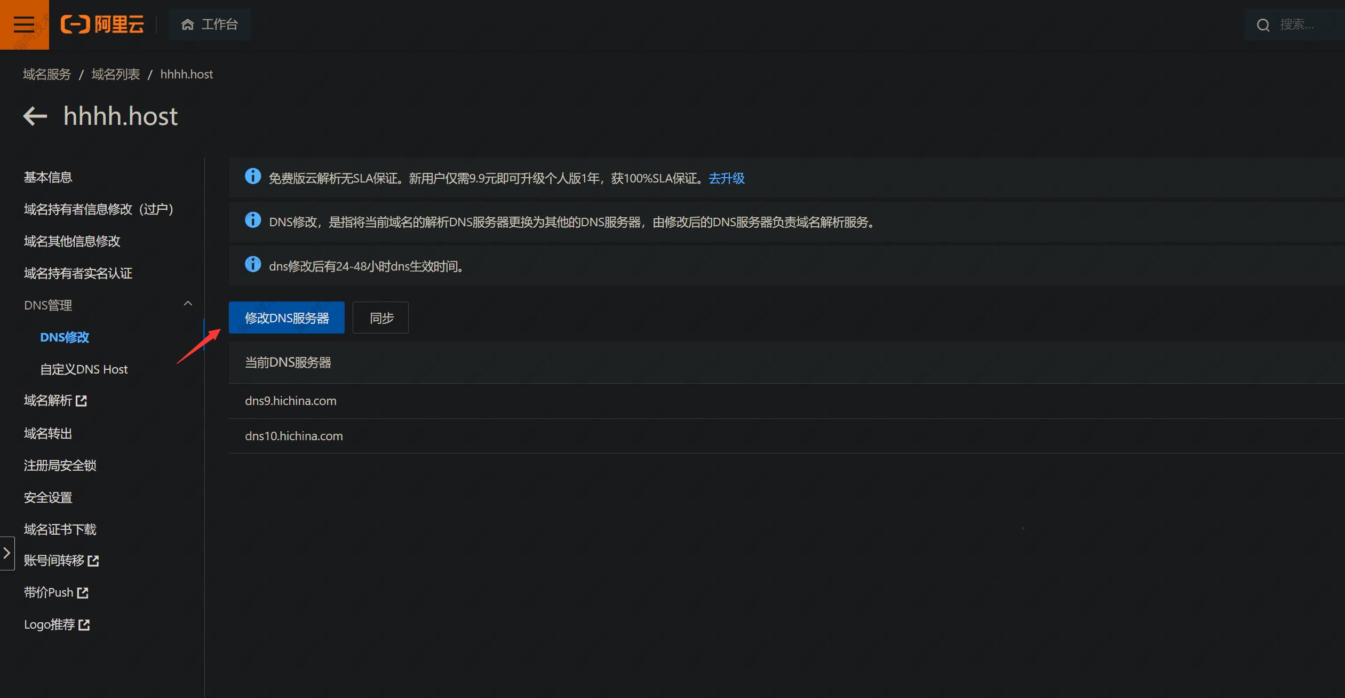Click the search magnifier icon
This screenshot has height=698, width=1345.
click(1263, 25)
